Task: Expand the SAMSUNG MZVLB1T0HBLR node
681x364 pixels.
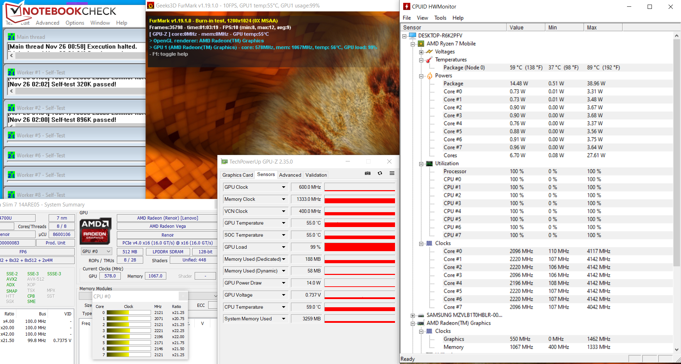Action: tap(413, 315)
